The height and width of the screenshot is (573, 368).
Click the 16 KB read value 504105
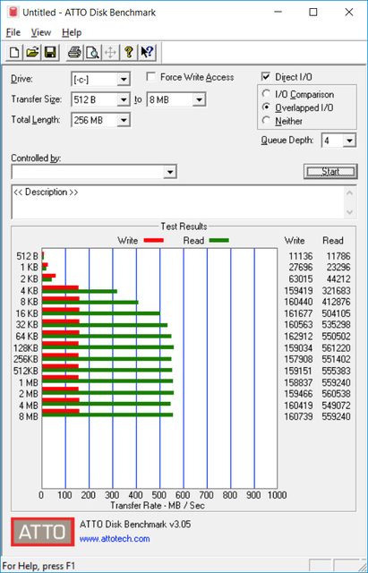tap(336, 313)
